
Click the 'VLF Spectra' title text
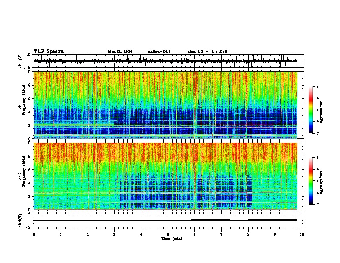pyautogui.click(x=49, y=52)
